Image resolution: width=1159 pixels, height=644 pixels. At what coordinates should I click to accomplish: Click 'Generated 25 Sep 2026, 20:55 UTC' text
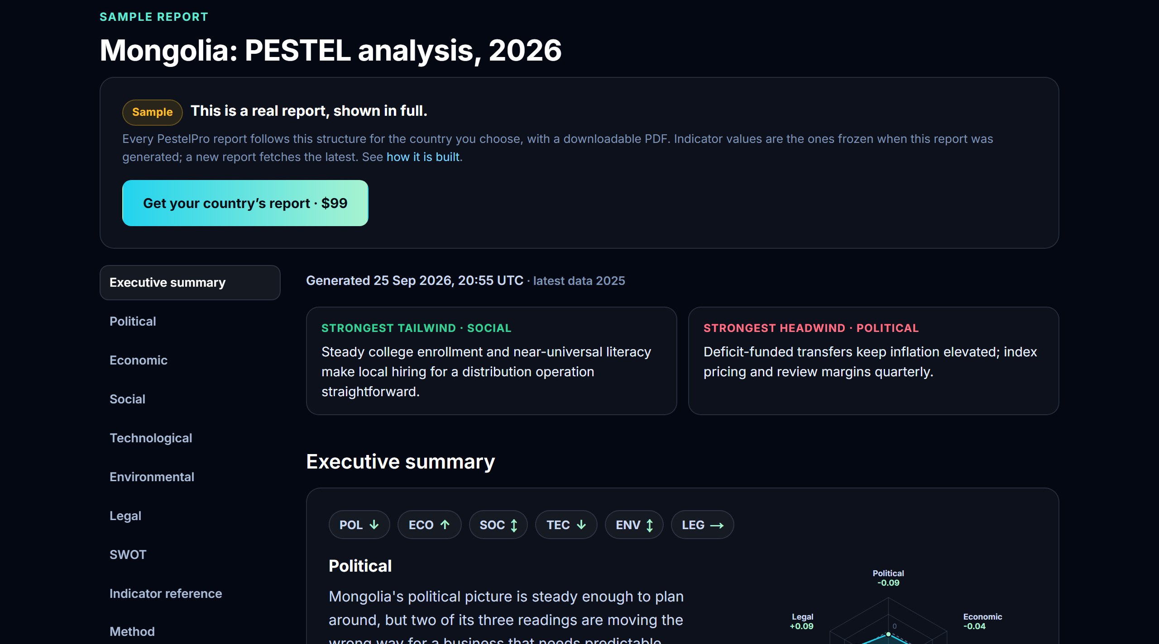click(415, 281)
